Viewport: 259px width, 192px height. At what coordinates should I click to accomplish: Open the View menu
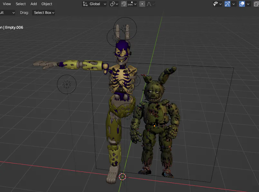coord(7,4)
